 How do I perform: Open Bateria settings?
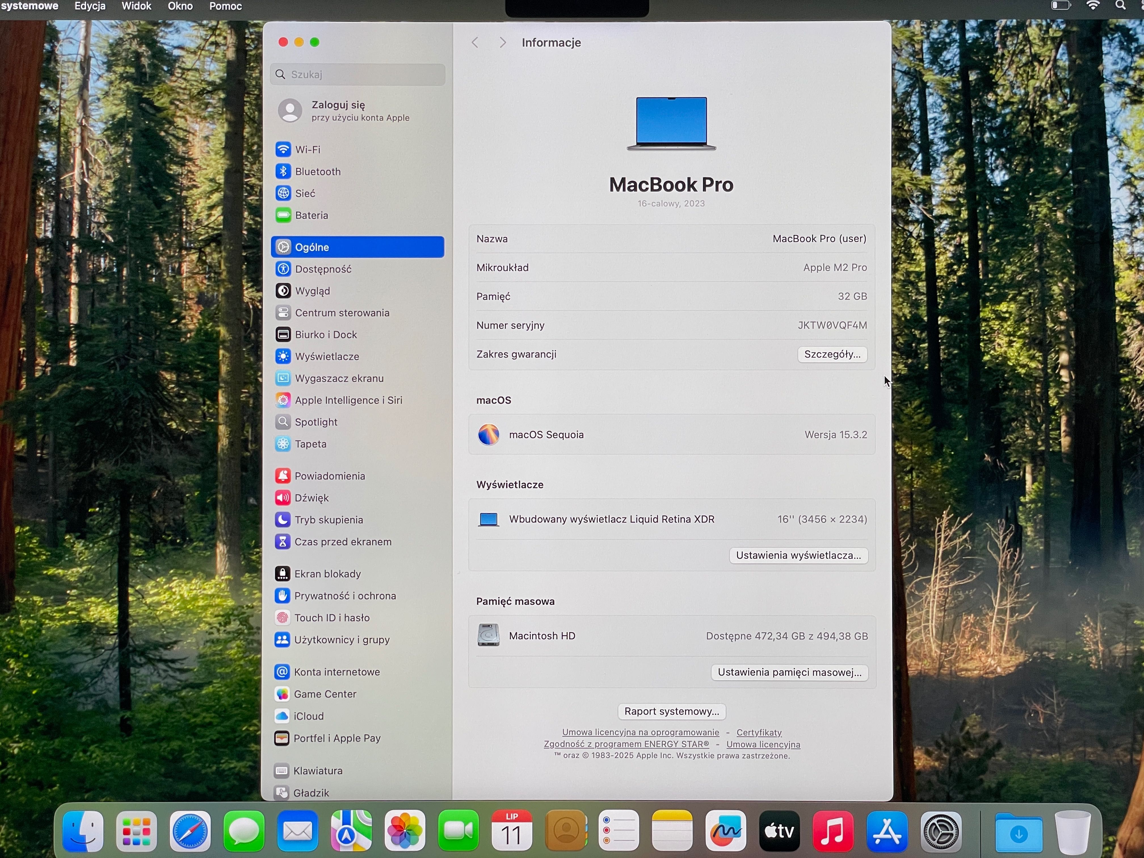[357, 215]
